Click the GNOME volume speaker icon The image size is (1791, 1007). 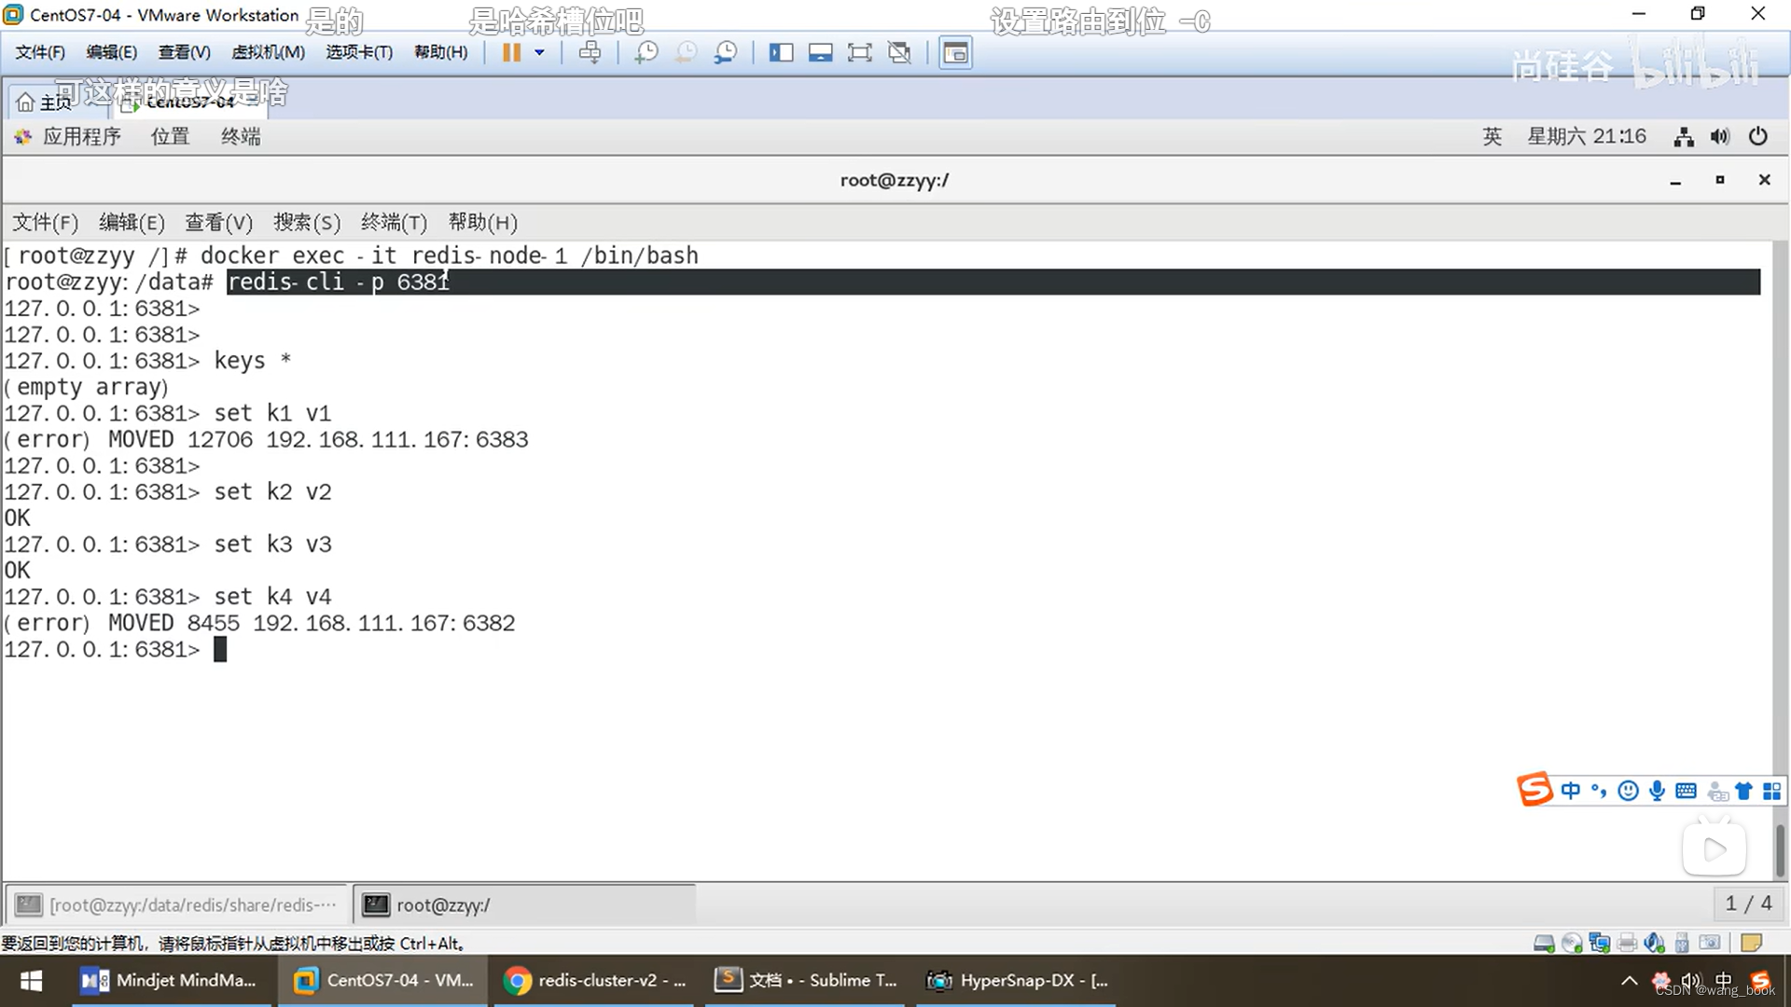(x=1719, y=136)
